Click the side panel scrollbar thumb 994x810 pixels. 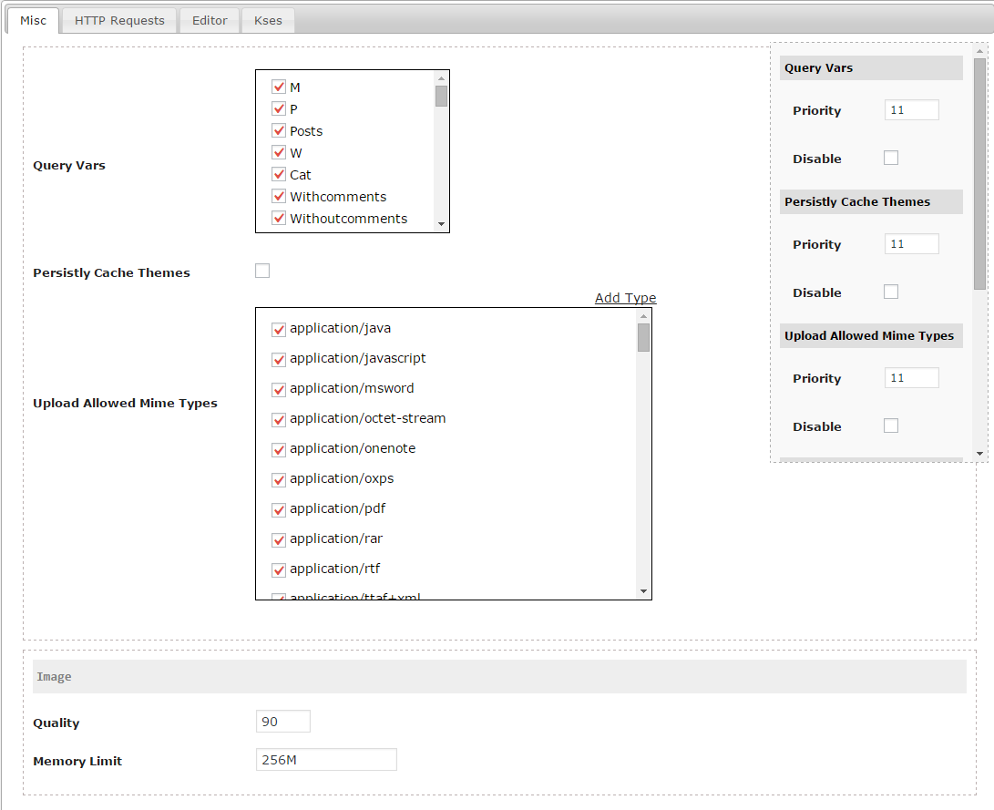click(x=979, y=174)
